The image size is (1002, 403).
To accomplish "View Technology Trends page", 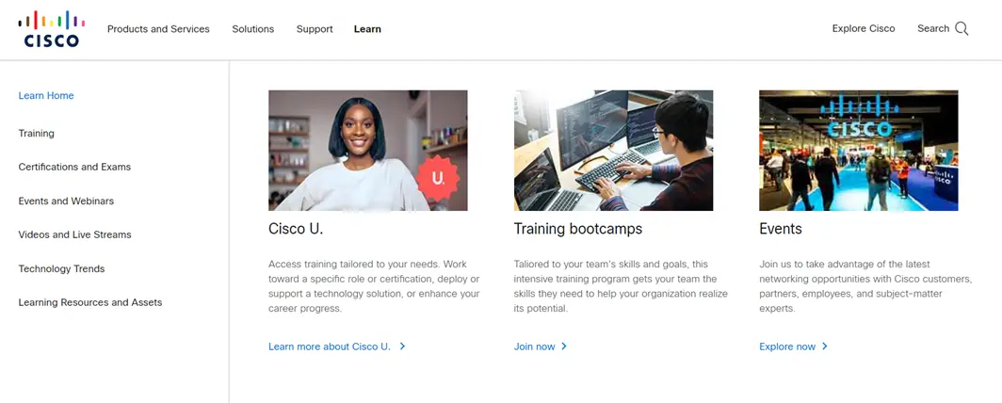I will 61,269.
